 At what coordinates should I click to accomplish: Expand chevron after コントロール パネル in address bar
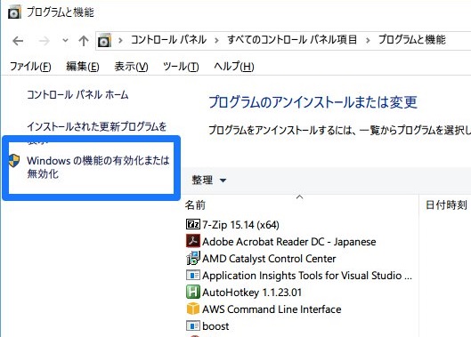(x=216, y=40)
